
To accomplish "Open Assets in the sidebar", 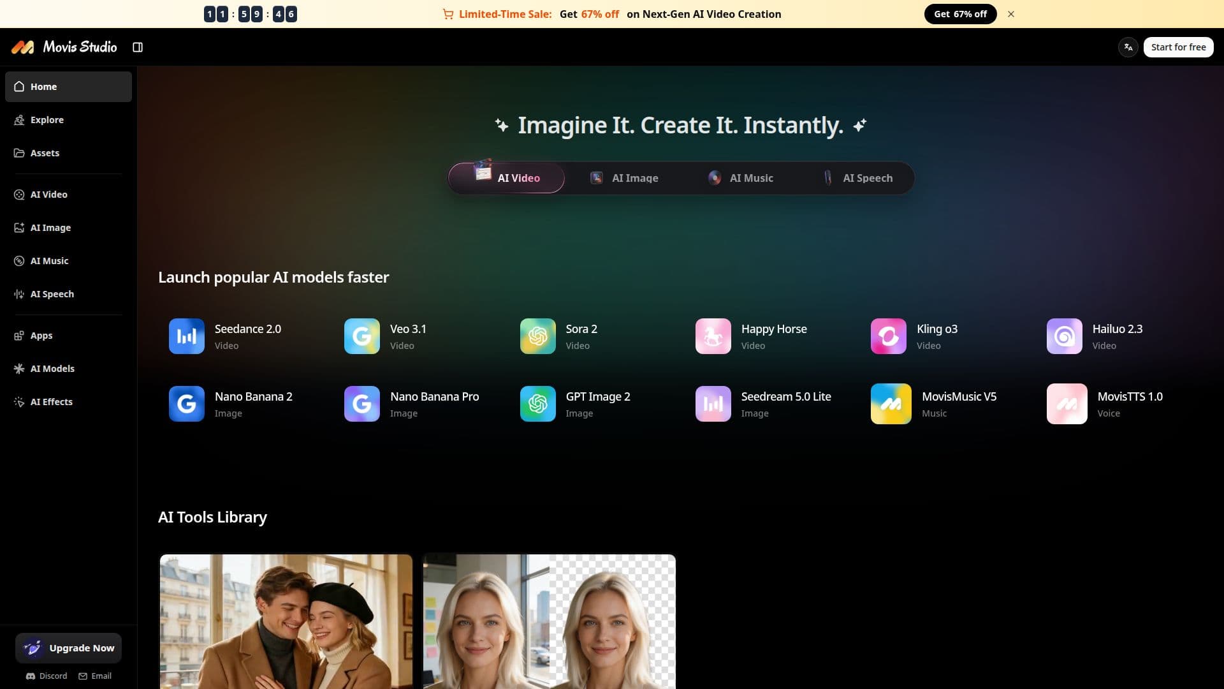I will coord(68,153).
